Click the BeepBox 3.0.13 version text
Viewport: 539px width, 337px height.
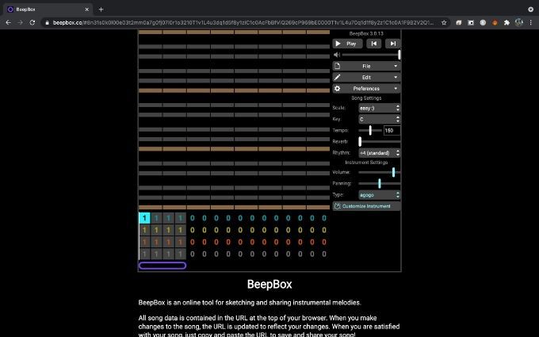[366, 33]
